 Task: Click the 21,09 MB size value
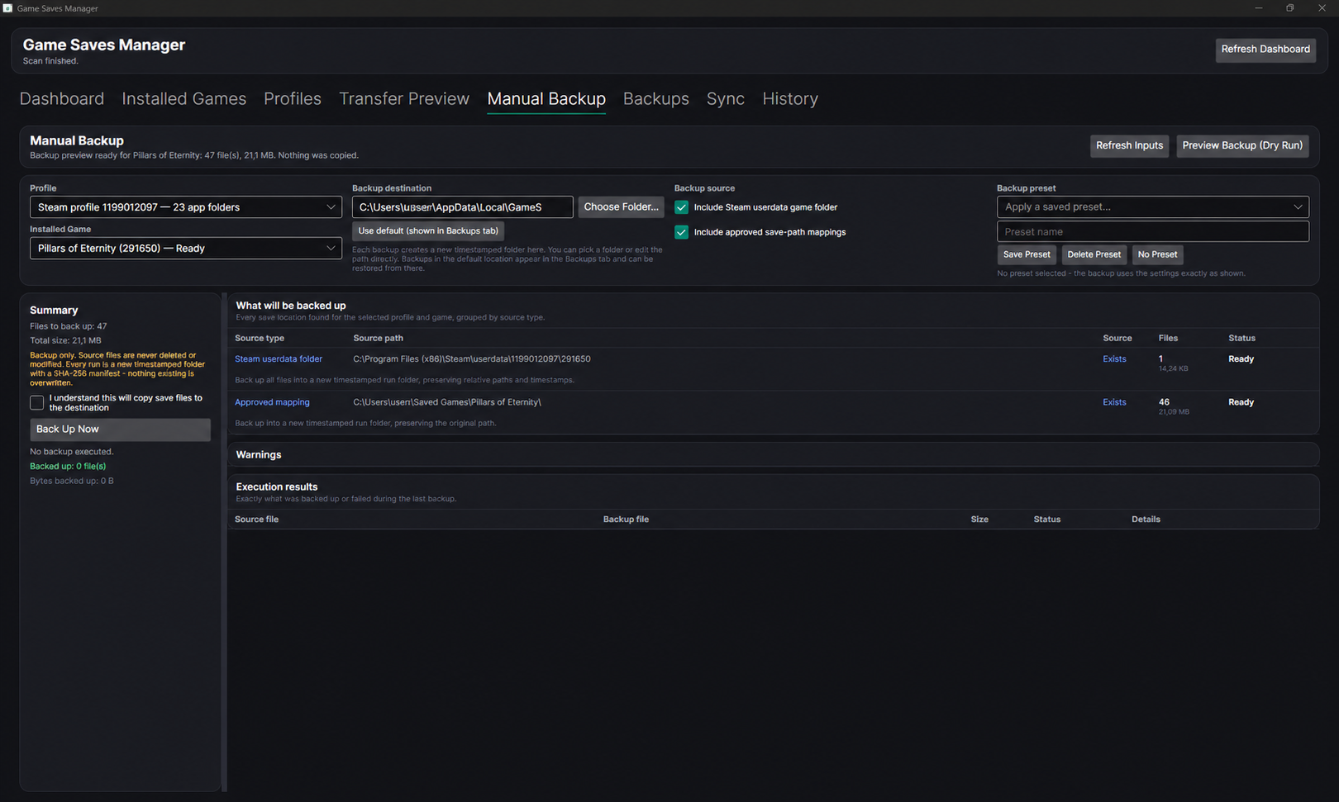click(x=1174, y=412)
